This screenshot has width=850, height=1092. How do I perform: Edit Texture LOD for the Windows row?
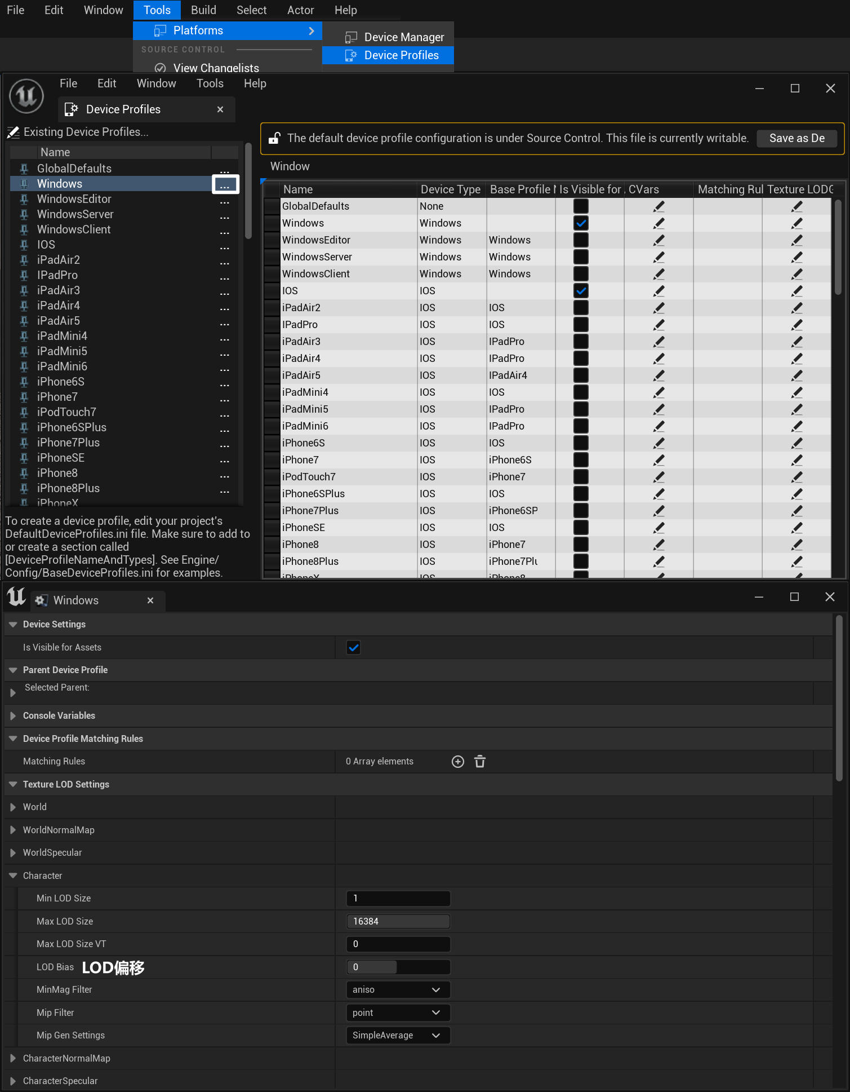pyautogui.click(x=796, y=223)
